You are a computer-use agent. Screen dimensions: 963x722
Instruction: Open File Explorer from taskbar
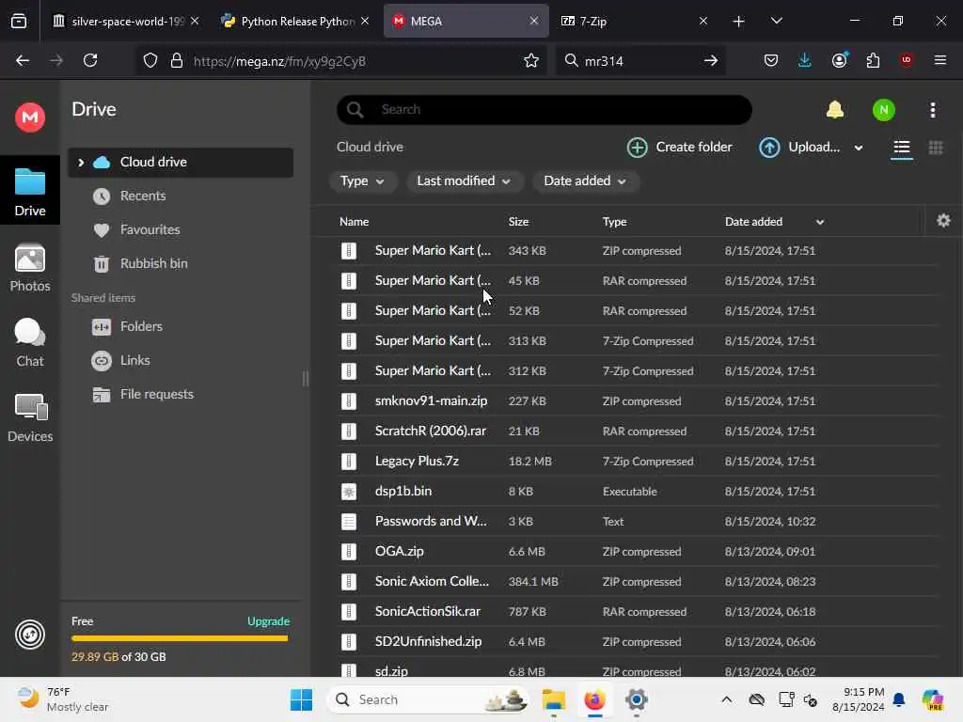[553, 699]
